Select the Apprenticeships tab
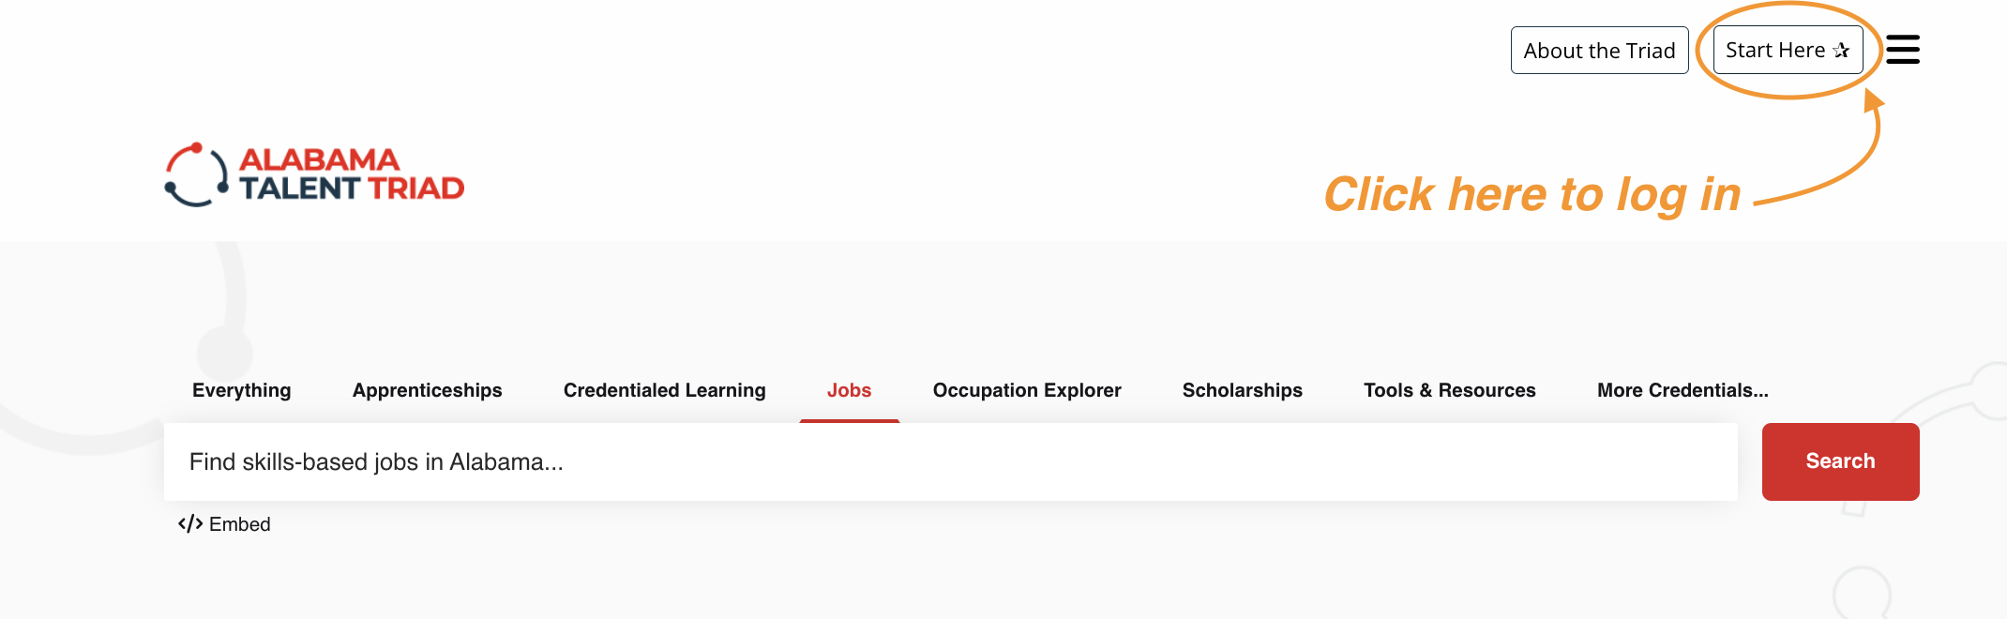The width and height of the screenshot is (2007, 619). click(428, 390)
